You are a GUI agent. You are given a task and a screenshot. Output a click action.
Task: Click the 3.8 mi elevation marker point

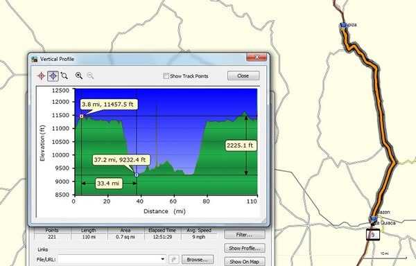[82, 116]
